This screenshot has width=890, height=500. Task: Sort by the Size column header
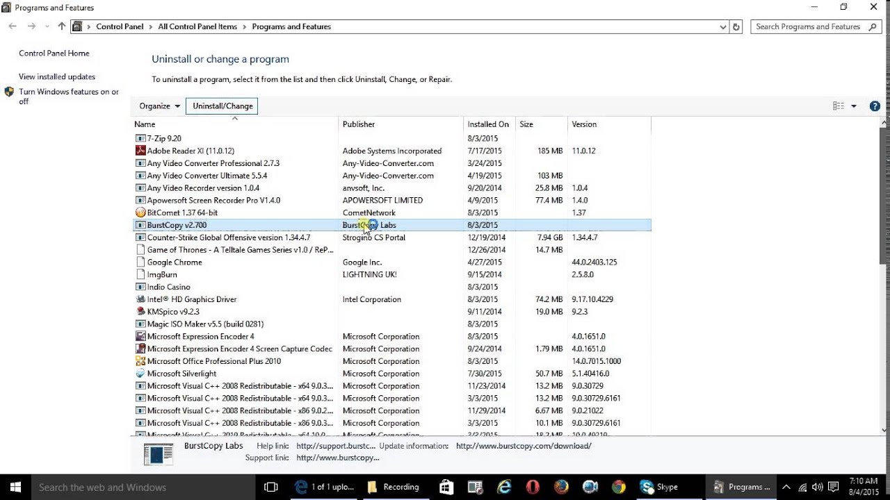coord(542,124)
